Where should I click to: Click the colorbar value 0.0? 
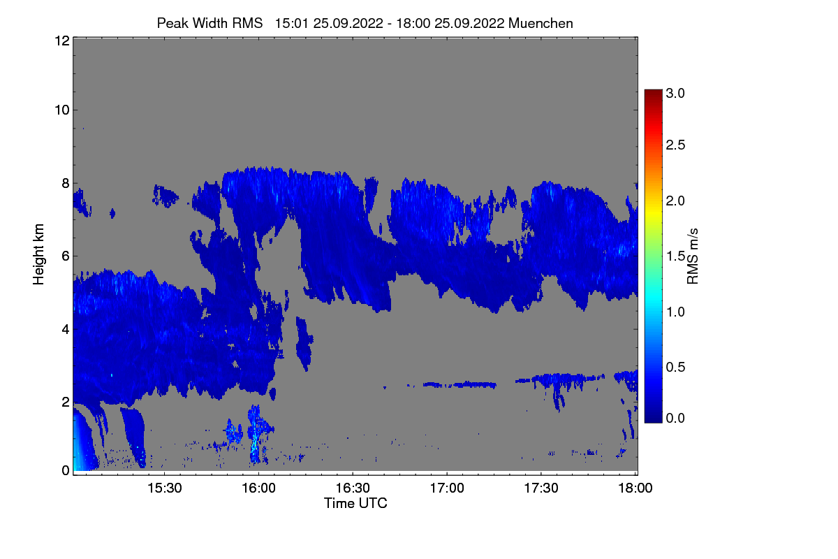point(676,418)
